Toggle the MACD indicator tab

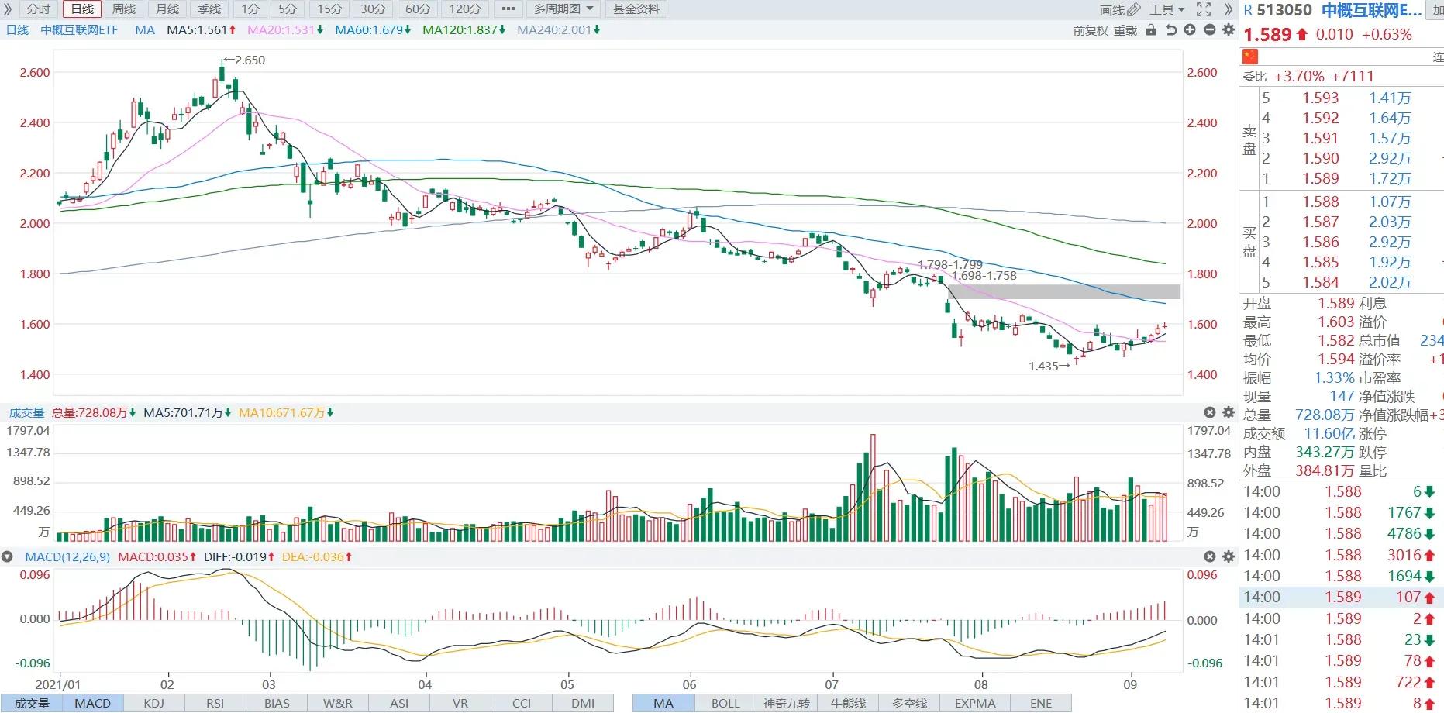[93, 703]
